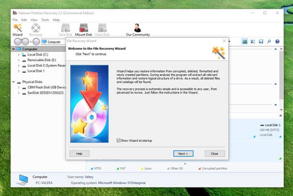Image resolution: width=293 pixels, height=196 pixels.
Task: Close the bottom disk panel with its X
Action: pyautogui.click(x=281, y=115)
